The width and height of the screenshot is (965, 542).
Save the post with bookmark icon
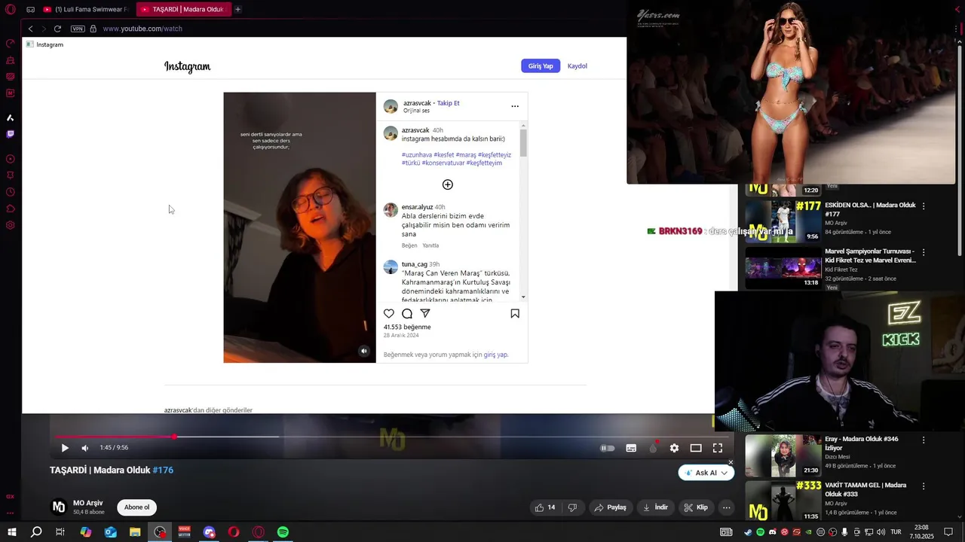515,313
